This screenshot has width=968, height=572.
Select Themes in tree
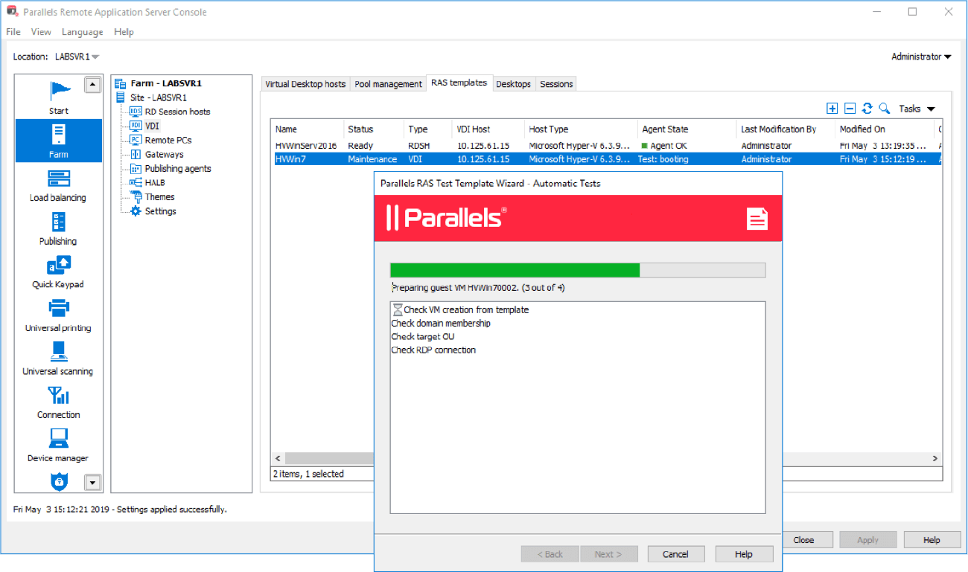click(160, 197)
